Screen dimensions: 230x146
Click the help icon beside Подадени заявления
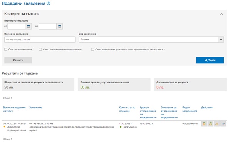[x=49, y=3]
